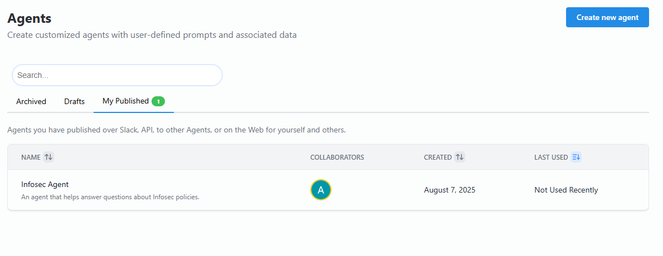Click the August 7, 2025 created date
This screenshot has height=256, width=663.
click(x=450, y=190)
